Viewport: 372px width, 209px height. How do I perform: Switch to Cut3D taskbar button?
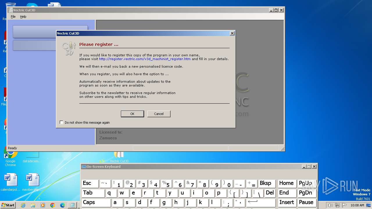(72, 205)
